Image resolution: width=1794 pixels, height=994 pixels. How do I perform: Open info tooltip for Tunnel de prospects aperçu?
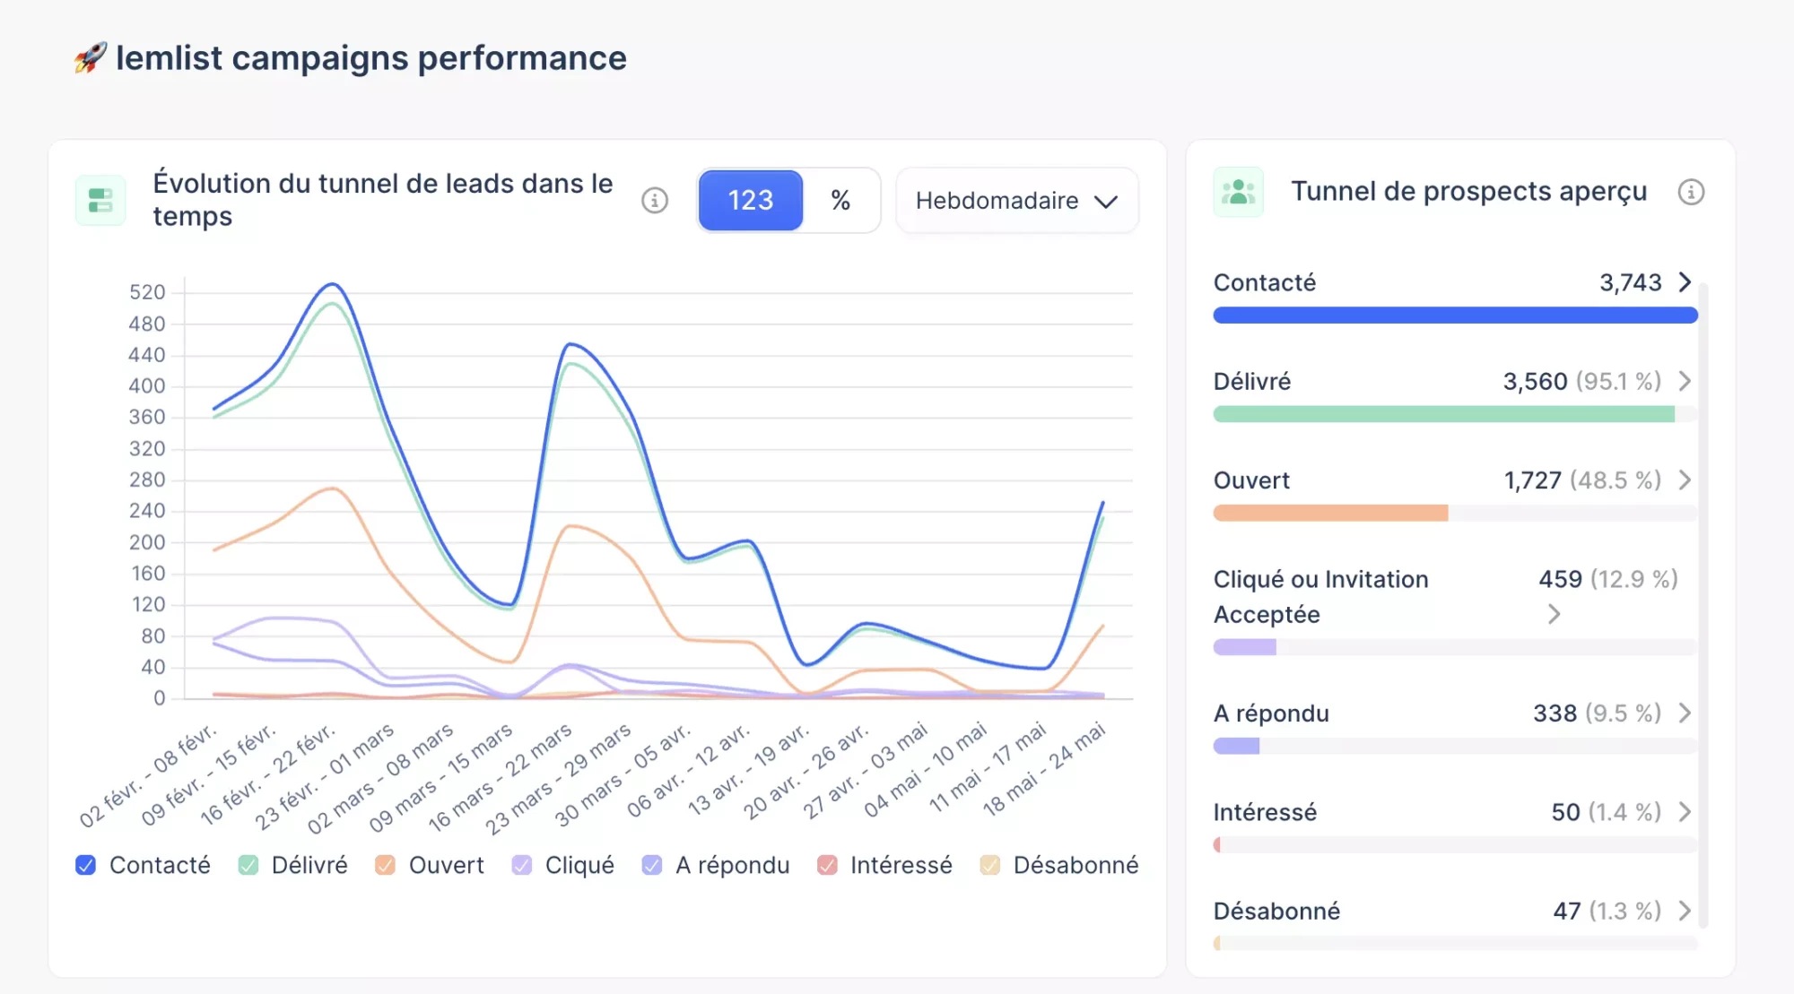click(1691, 192)
